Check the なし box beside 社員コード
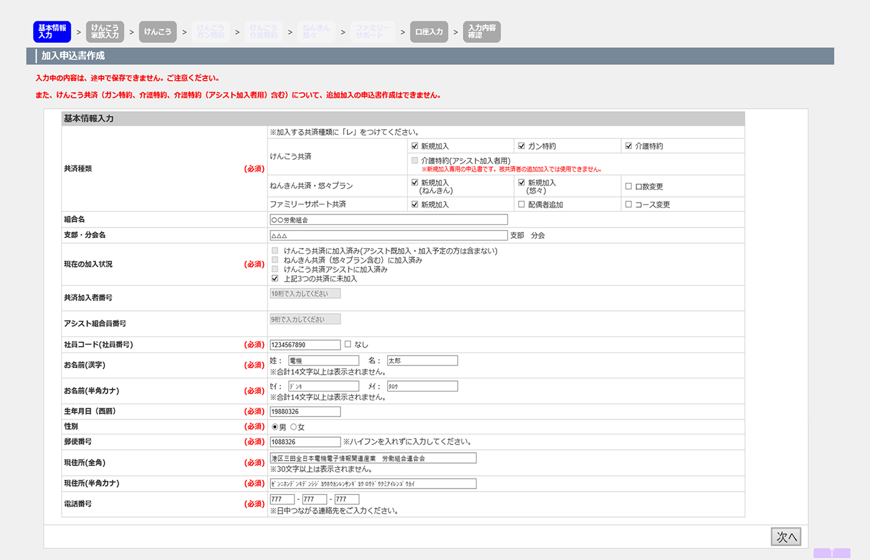 coord(348,344)
